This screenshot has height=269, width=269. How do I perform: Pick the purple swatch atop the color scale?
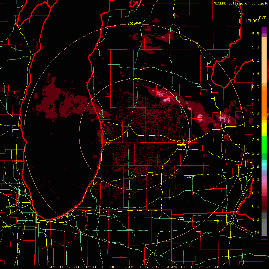click(264, 30)
